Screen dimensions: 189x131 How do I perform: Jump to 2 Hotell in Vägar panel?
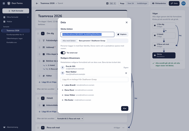point(164,35)
